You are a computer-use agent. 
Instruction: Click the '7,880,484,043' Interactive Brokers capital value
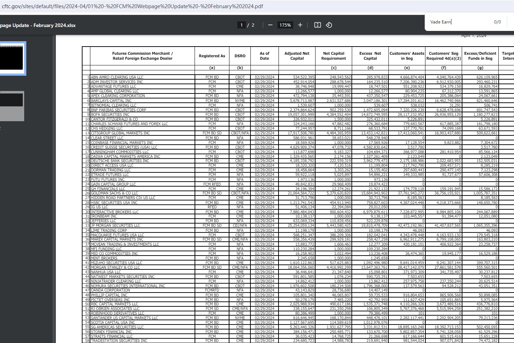(x=302, y=212)
